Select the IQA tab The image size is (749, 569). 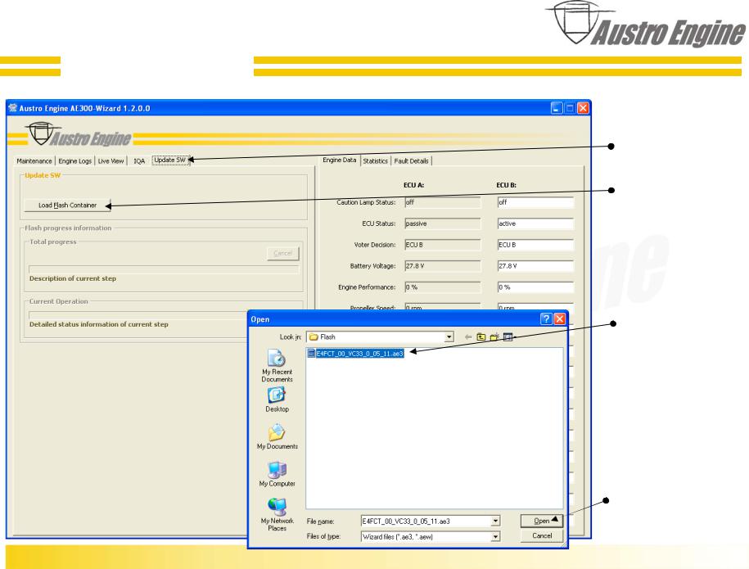pos(139,161)
